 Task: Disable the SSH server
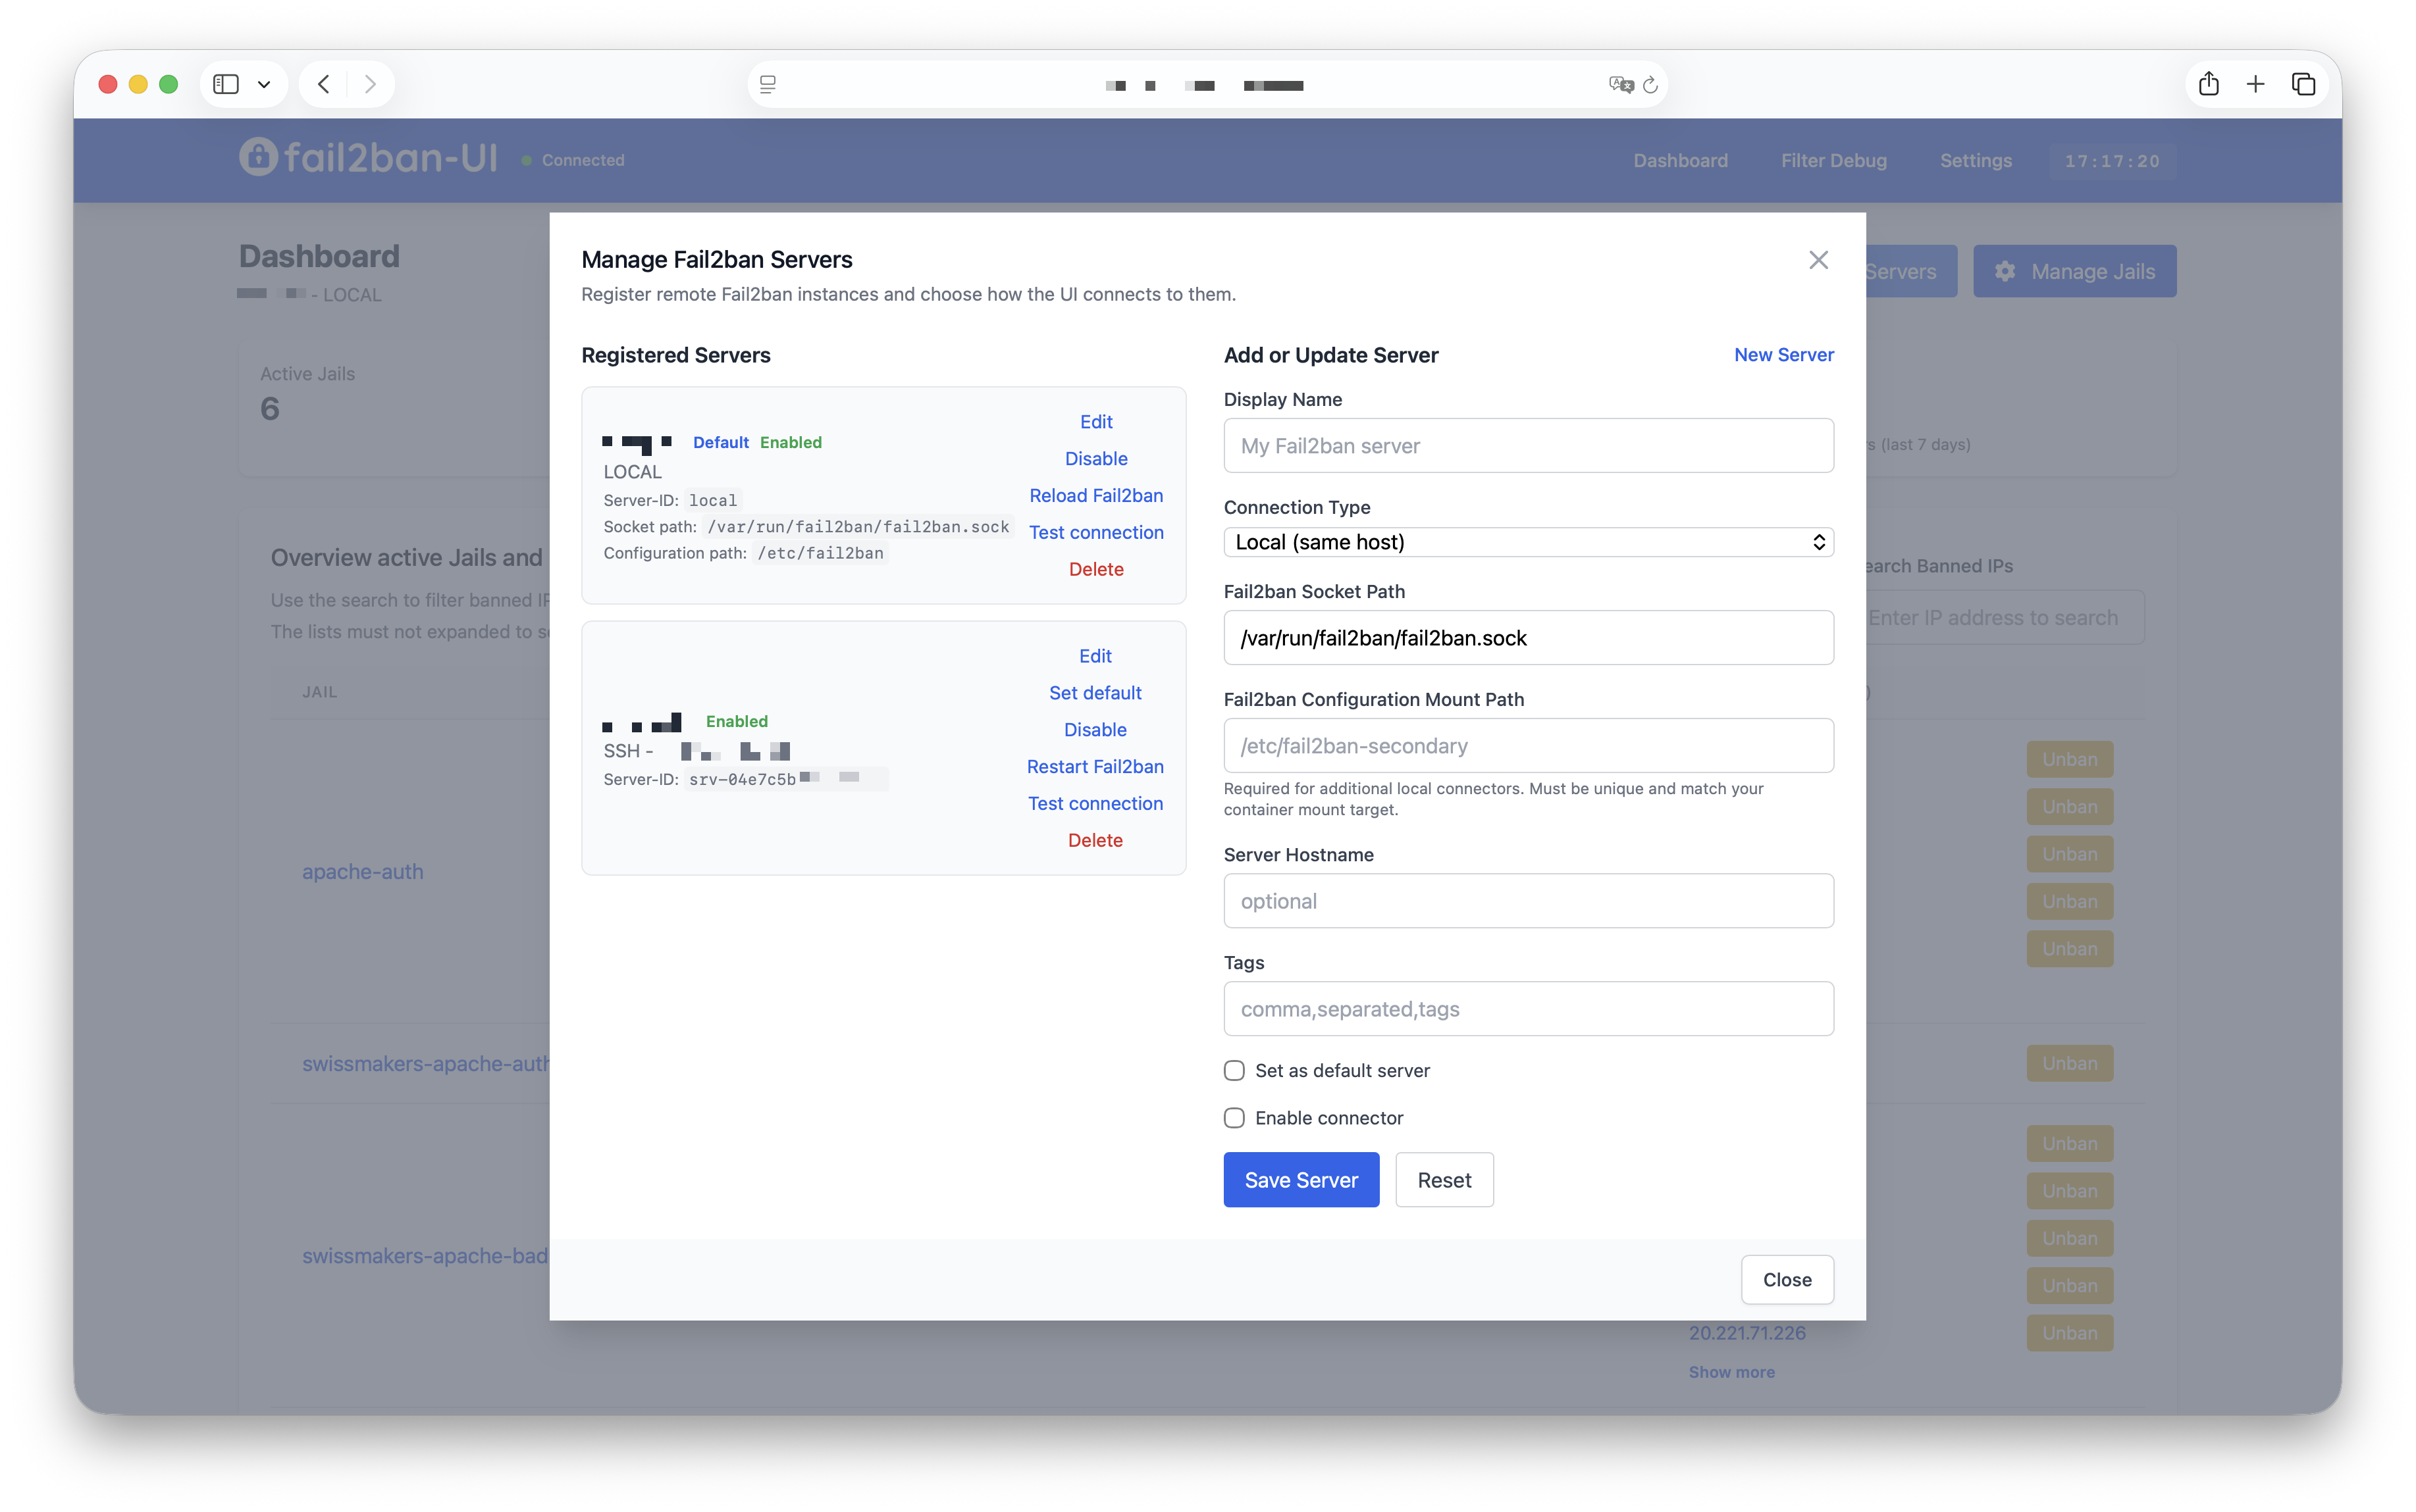(x=1095, y=730)
